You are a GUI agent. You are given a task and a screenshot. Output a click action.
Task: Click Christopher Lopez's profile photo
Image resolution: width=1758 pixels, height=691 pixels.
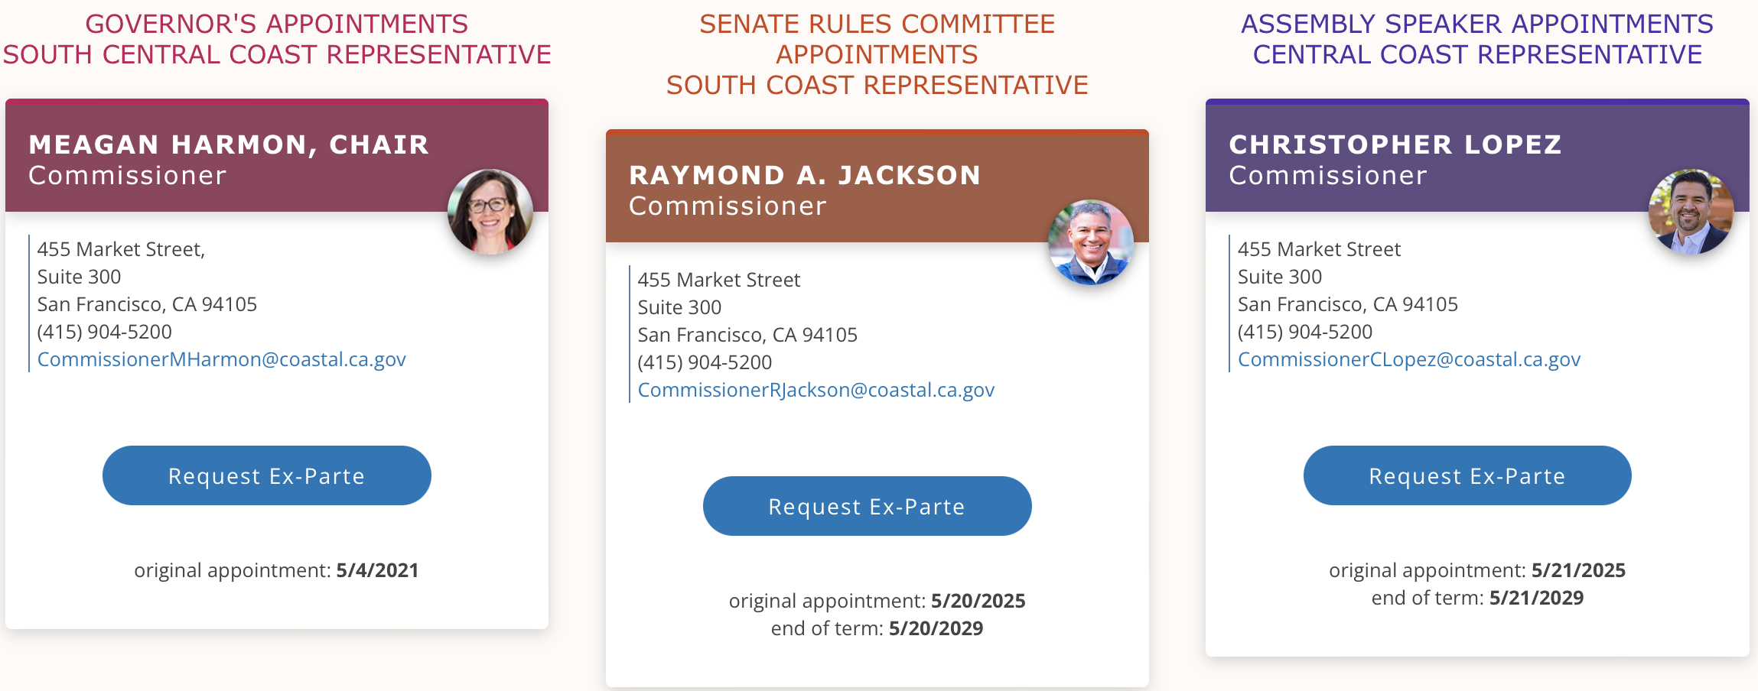[x=1691, y=212]
